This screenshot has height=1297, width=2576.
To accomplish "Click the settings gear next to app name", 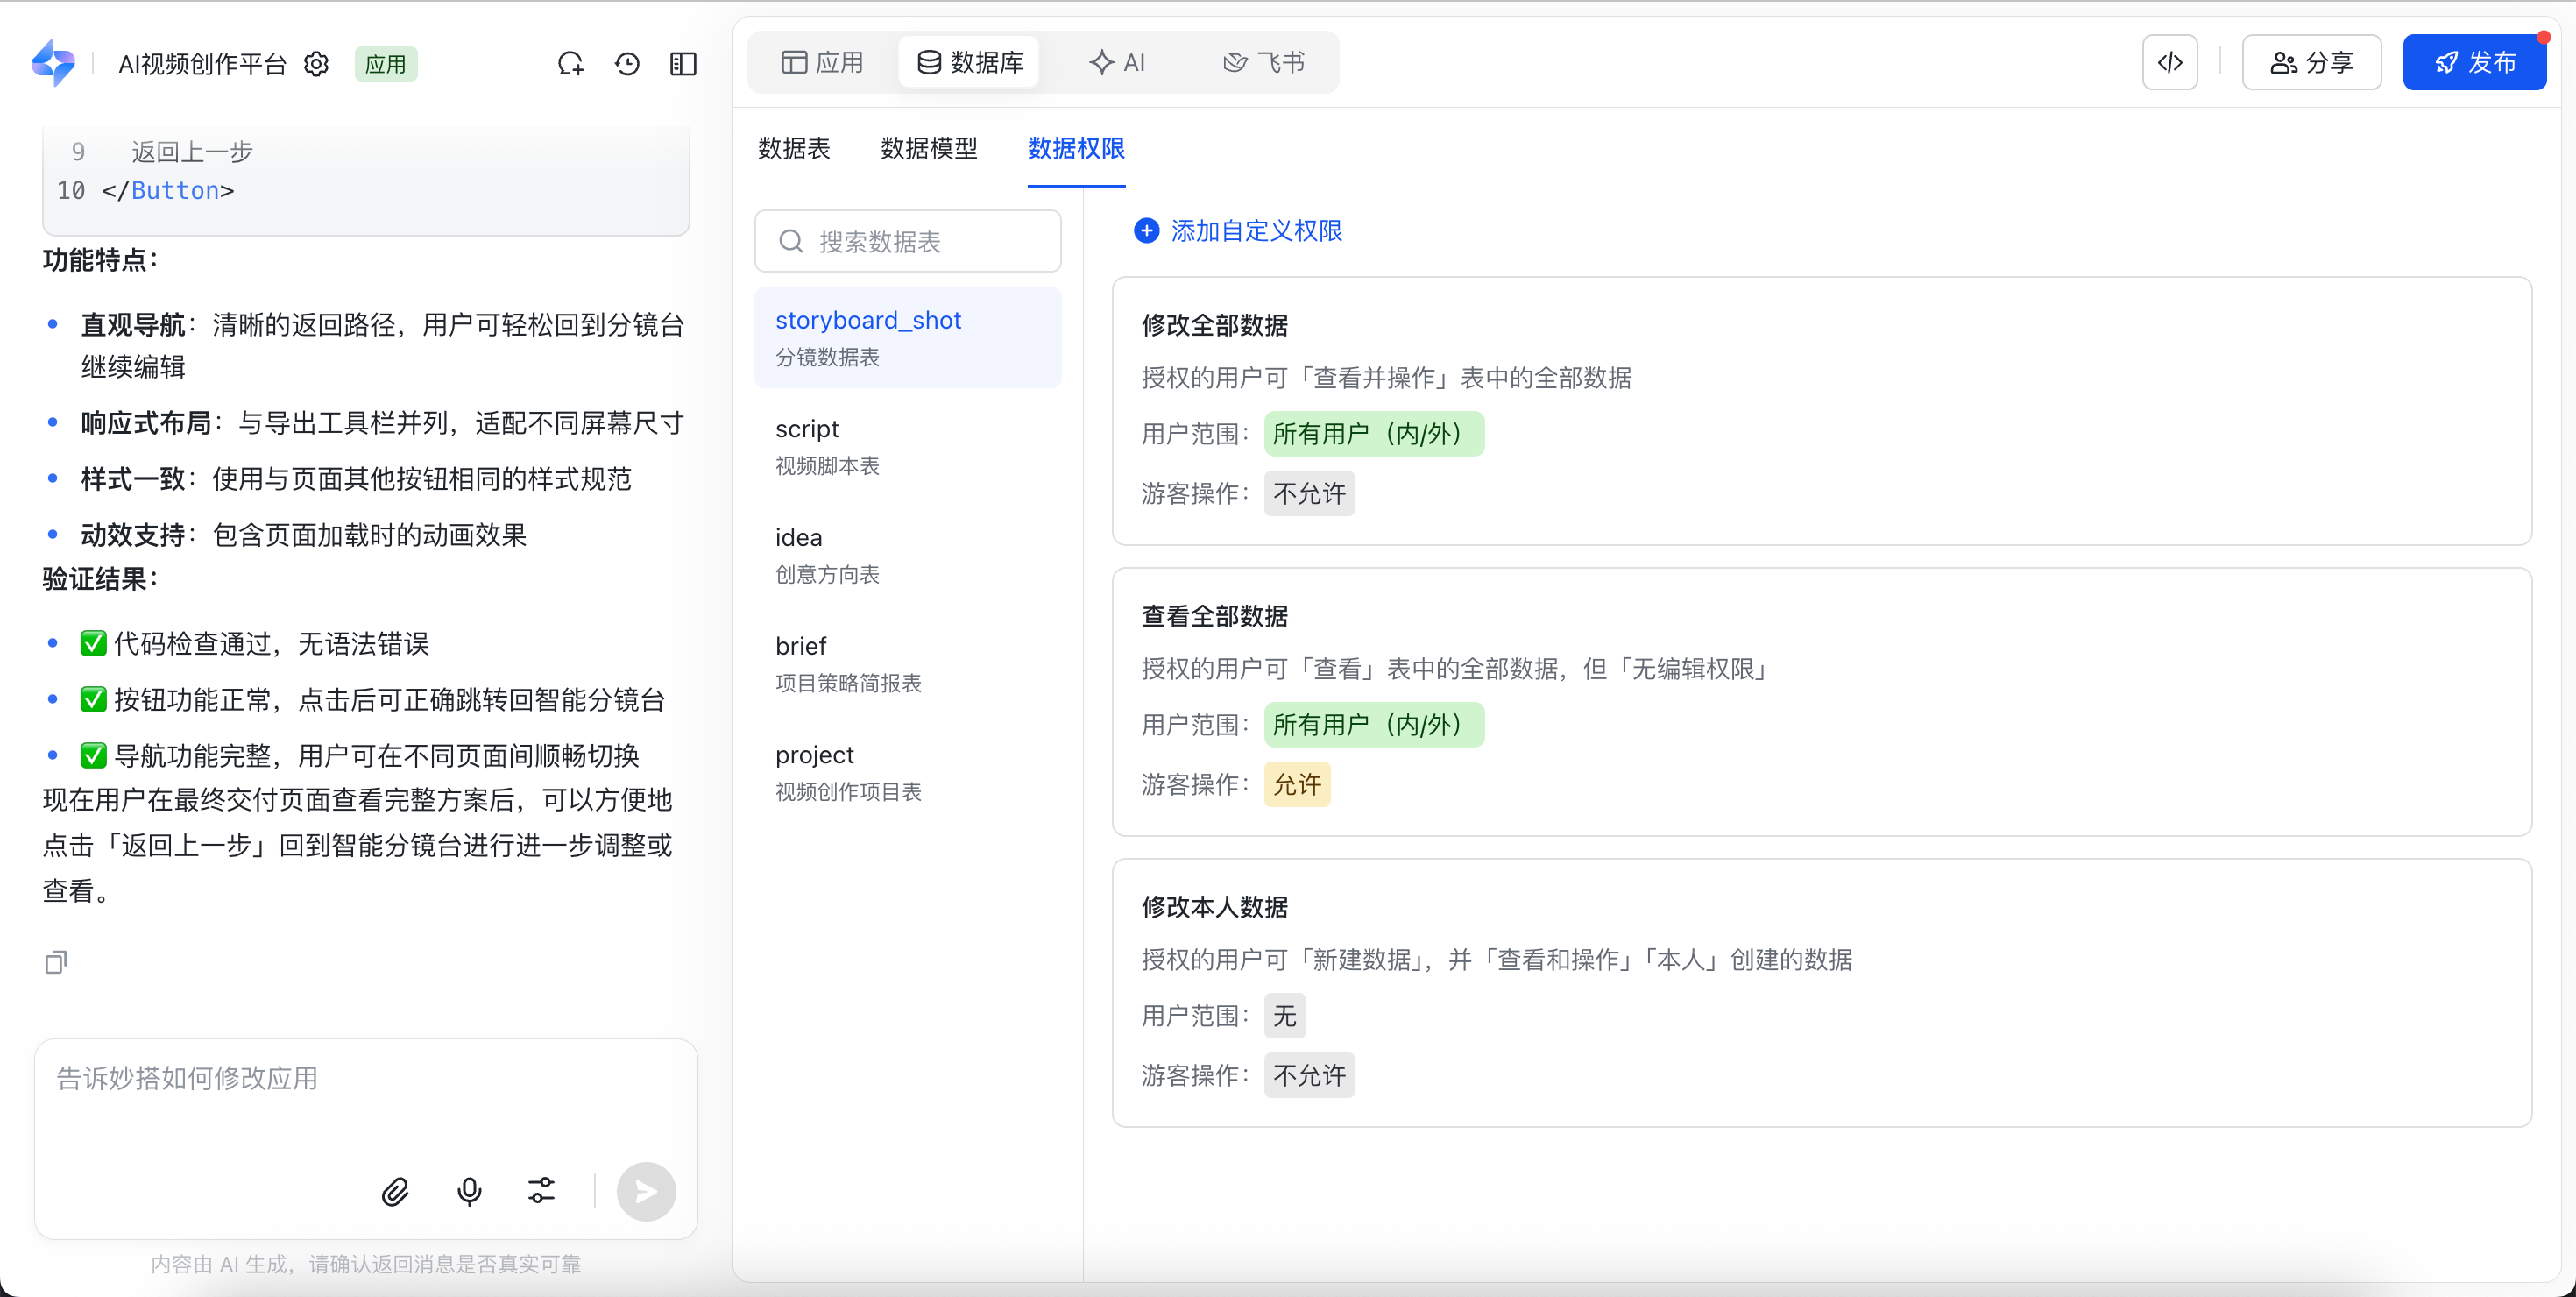I will 316,64.
